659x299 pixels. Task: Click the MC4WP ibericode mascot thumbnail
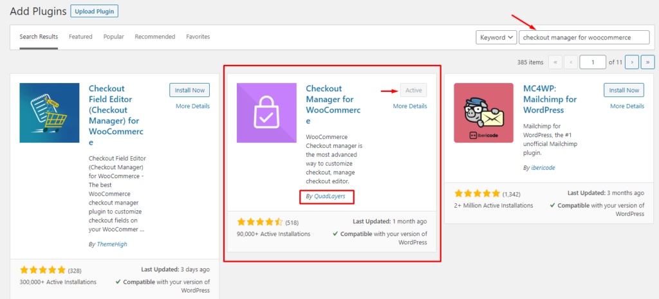pos(484,113)
